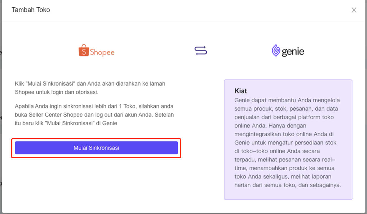Screen dimensions: 367x214
Task: Select the first instruction paragraph about login
Action: 90,88
